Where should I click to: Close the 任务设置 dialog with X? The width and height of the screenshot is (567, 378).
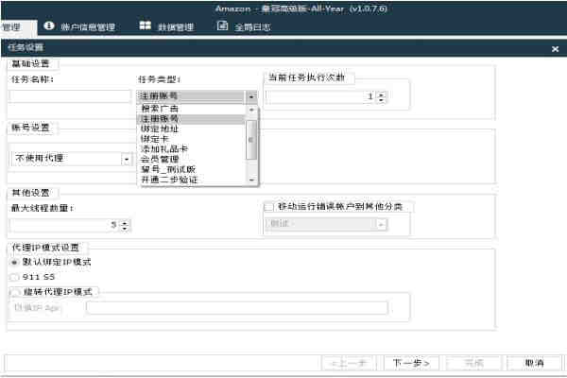coord(555,49)
